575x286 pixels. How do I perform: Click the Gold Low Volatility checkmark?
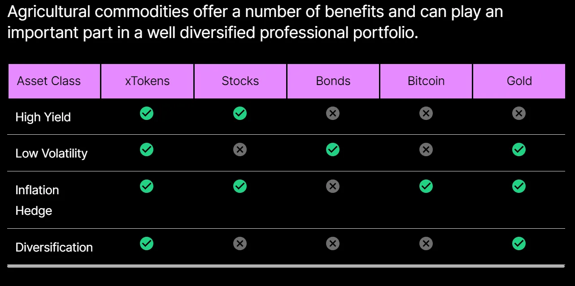(519, 149)
